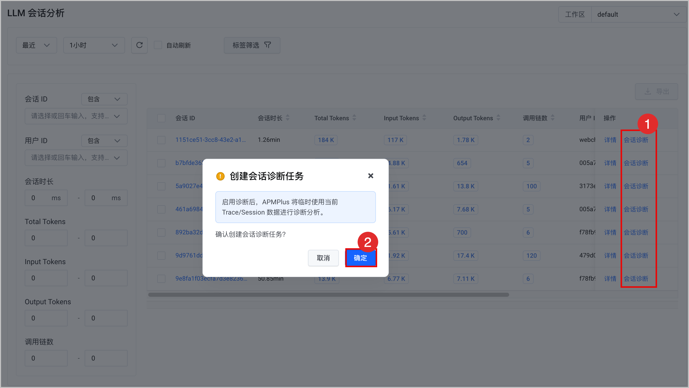
Task: Click 取消 to cancel the dialog
Action: tap(323, 258)
